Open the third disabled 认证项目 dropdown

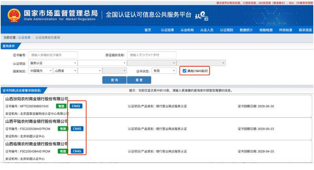(152, 63)
